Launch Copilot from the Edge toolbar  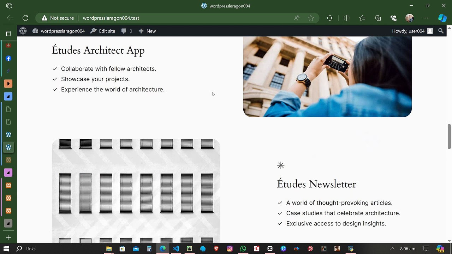coord(442,18)
